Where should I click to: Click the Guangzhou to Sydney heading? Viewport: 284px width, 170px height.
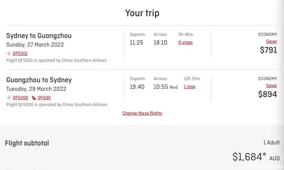(x=39, y=80)
